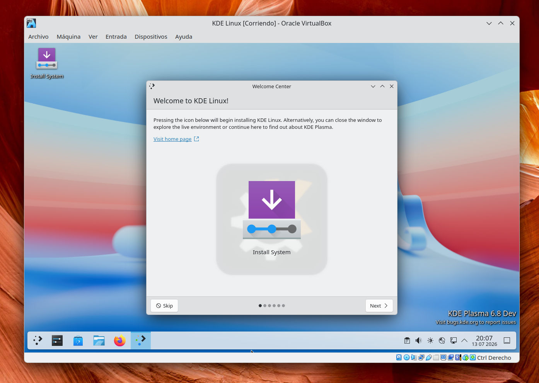Image resolution: width=539 pixels, height=383 pixels.
Task: Open the Install System desktop icon
Action: tap(47, 63)
